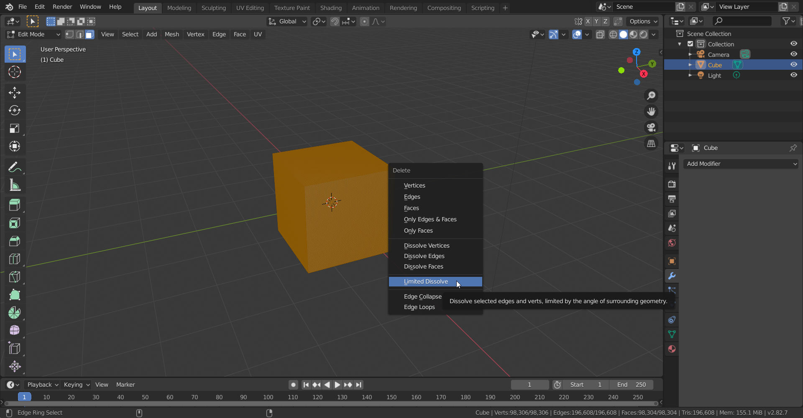
Task: Hide the Camera object in outliner
Action: point(793,54)
